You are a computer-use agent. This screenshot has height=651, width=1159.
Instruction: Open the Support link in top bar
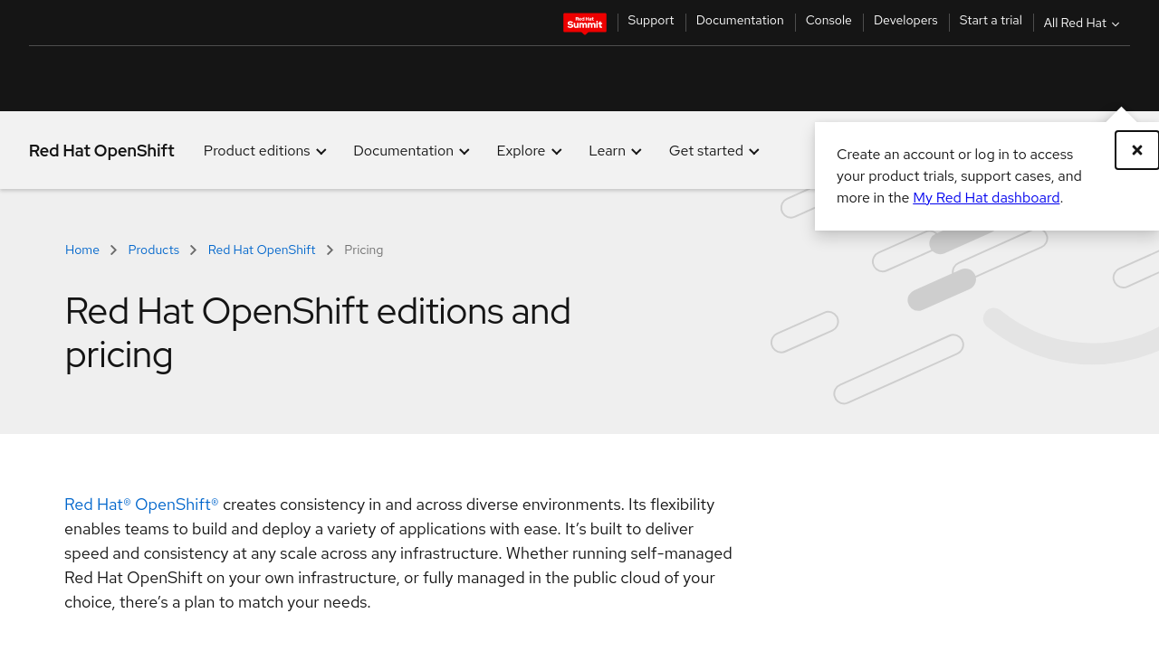tap(650, 21)
